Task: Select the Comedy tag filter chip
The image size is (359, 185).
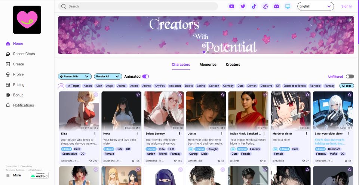Action: click(x=228, y=86)
